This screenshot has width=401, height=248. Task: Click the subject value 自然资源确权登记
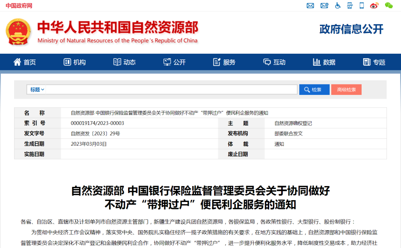293,123
